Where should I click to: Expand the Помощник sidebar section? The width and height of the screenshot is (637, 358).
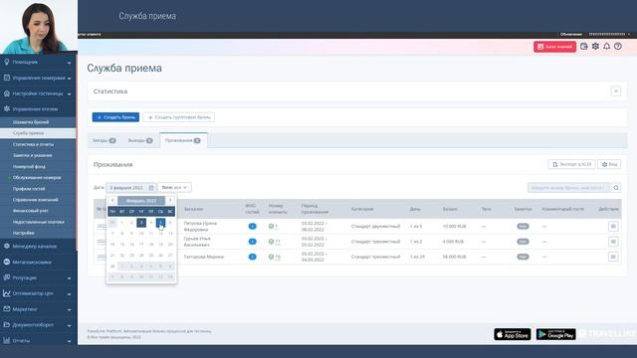[38, 62]
